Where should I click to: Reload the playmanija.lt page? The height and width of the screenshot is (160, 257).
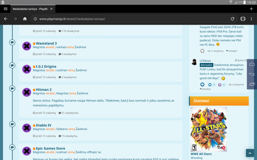[233, 19]
